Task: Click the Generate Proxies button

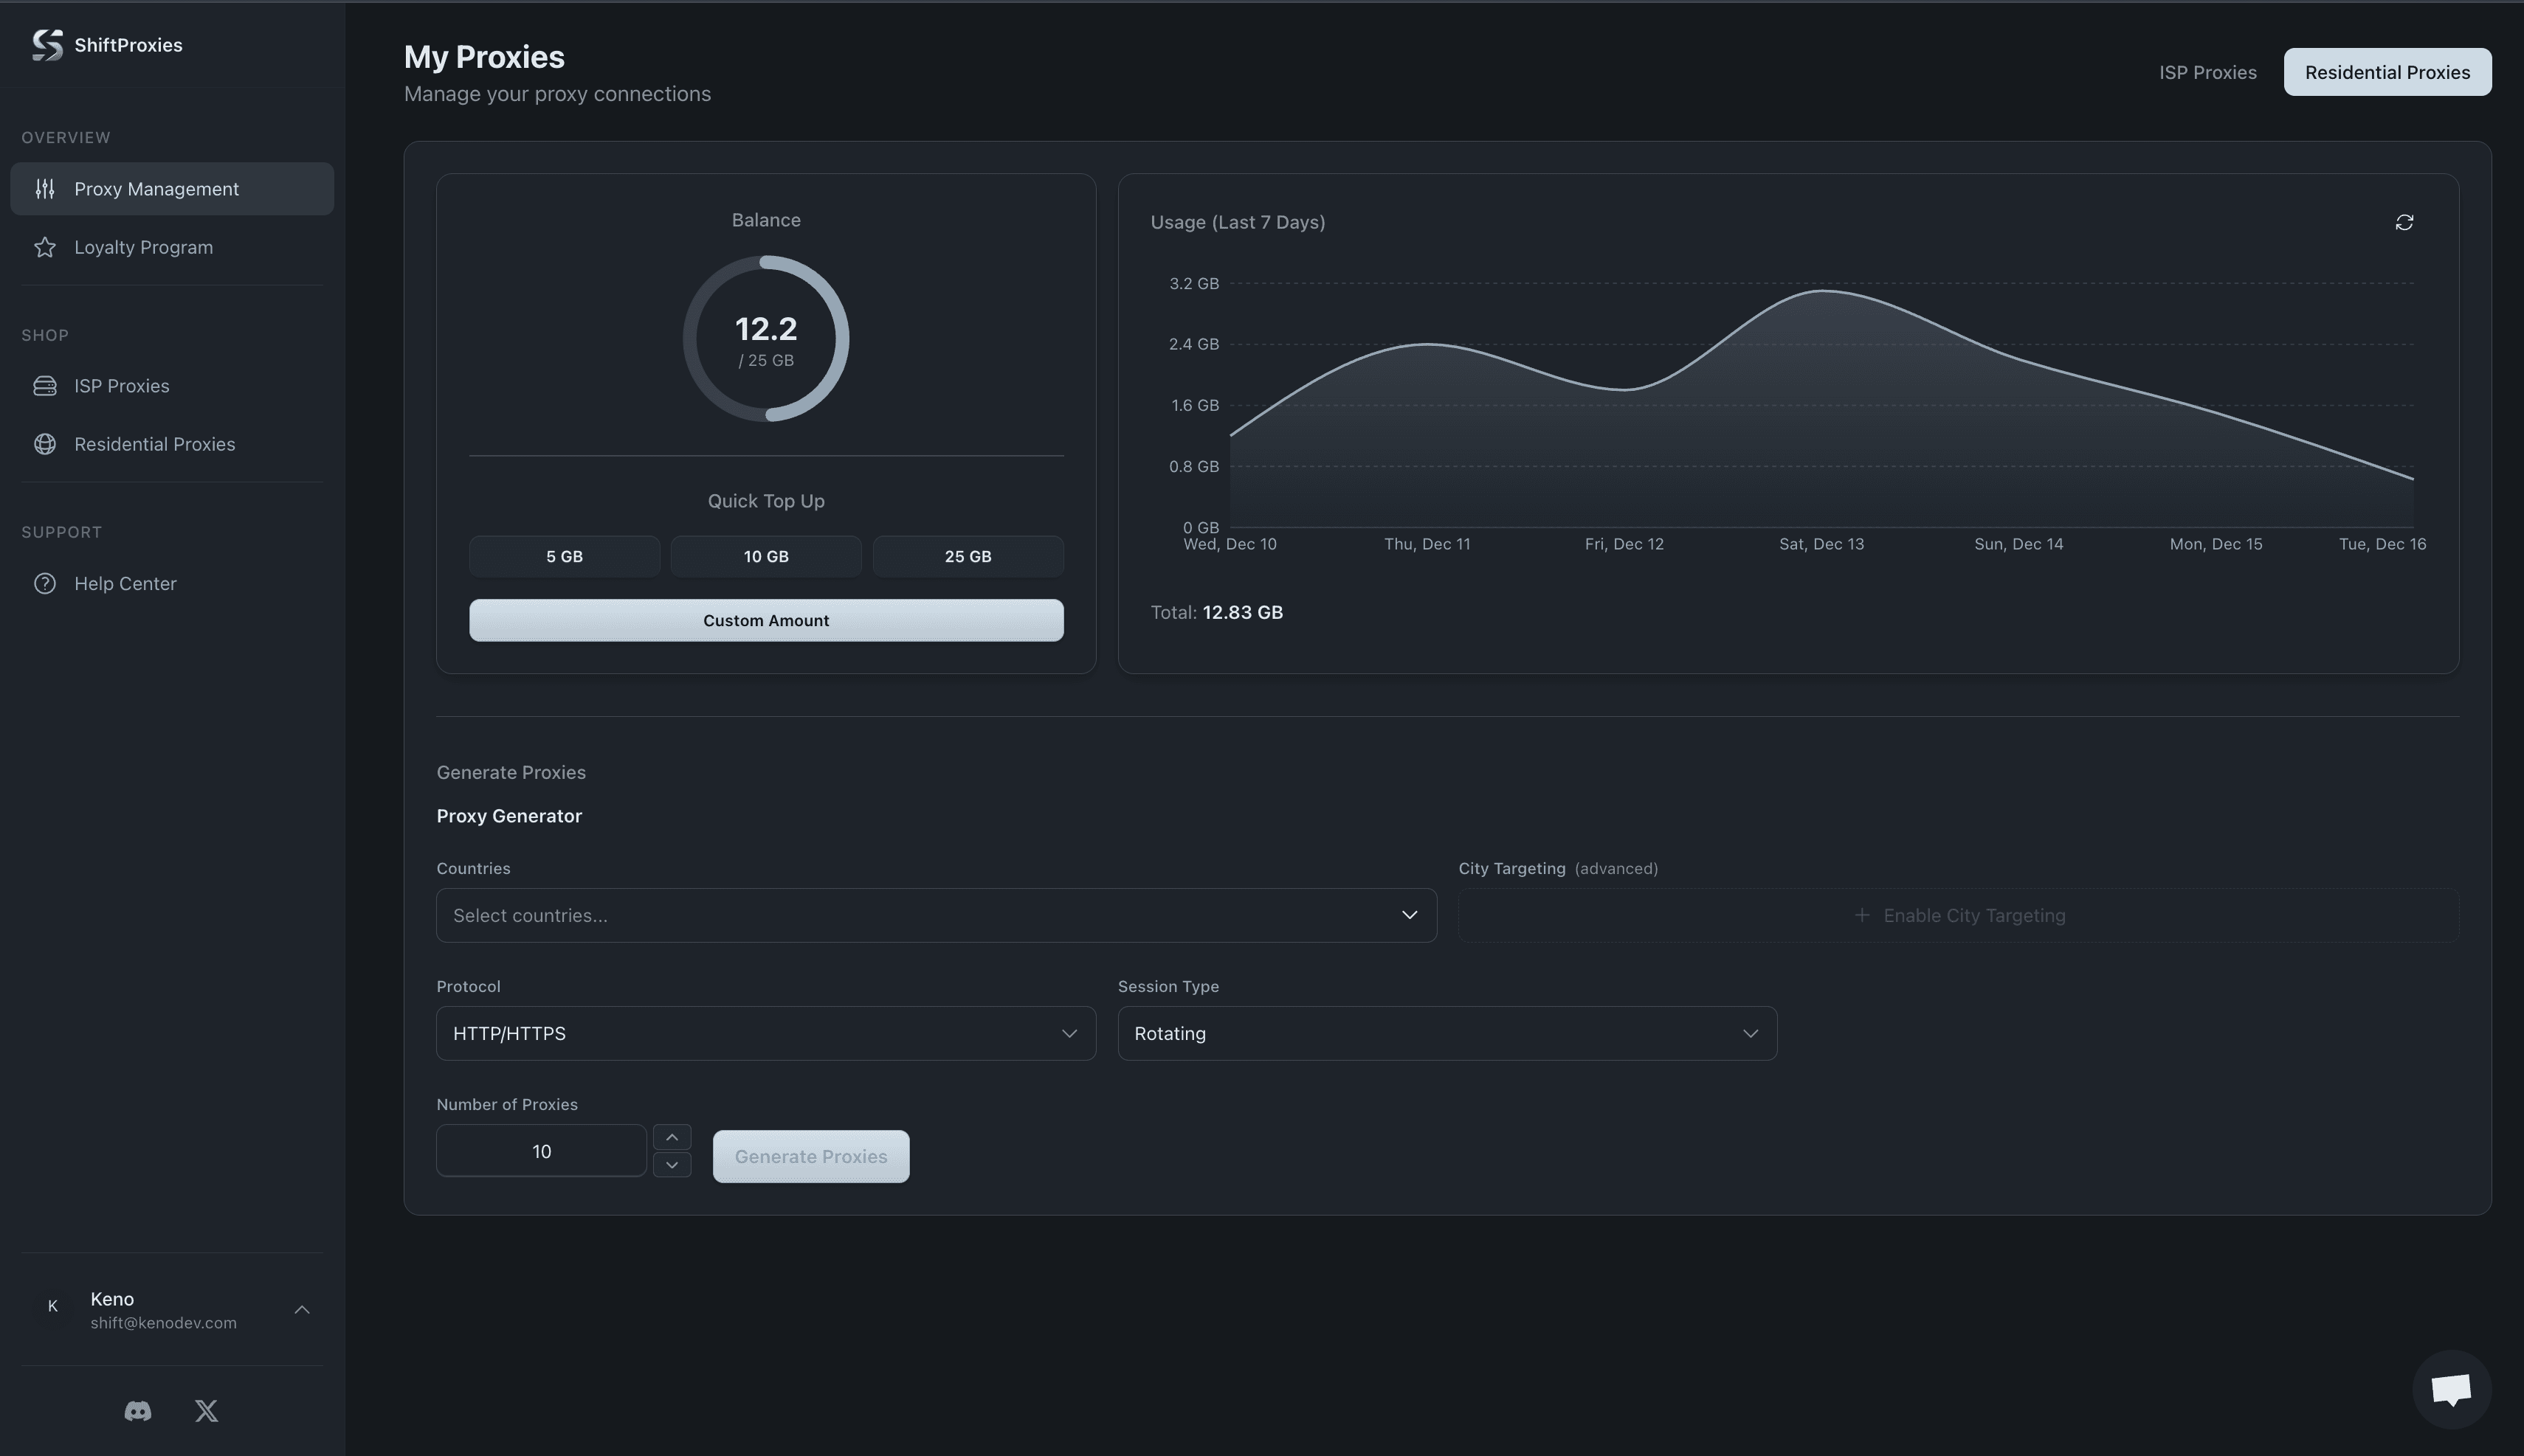Action: 810,1156
